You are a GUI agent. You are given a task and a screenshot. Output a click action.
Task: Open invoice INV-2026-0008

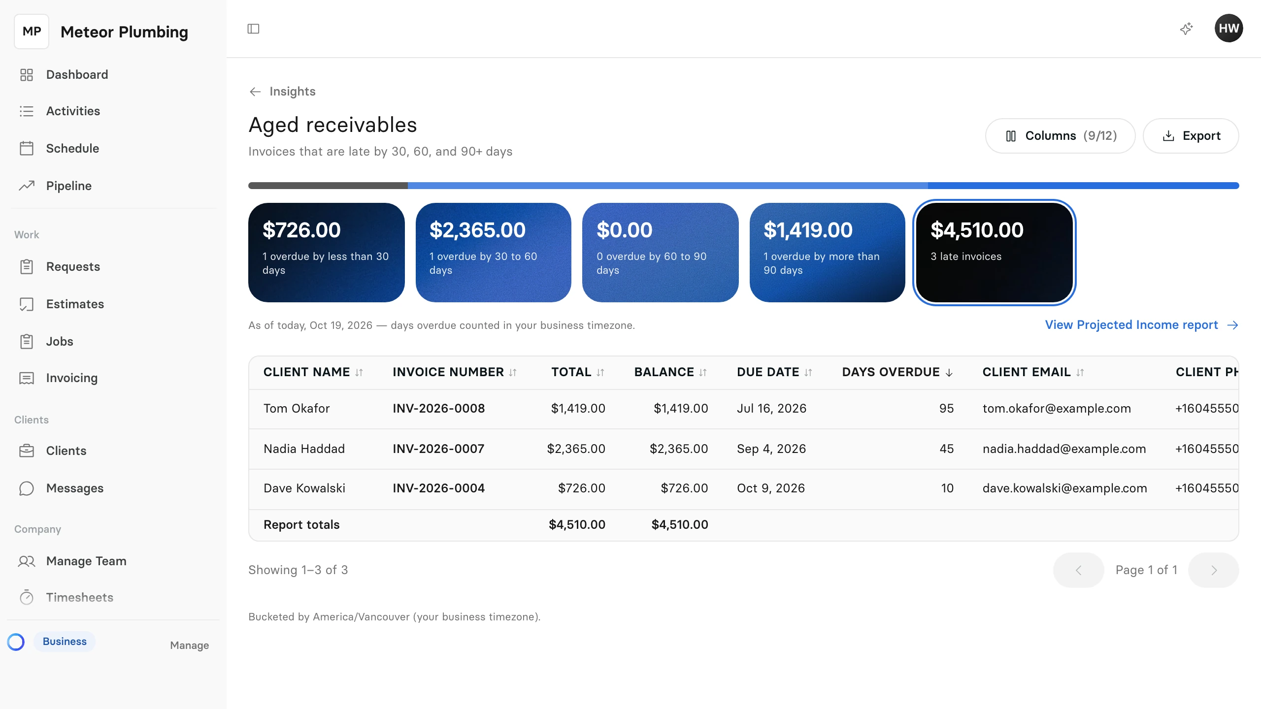pyautogui.click(x=438, y=409)
